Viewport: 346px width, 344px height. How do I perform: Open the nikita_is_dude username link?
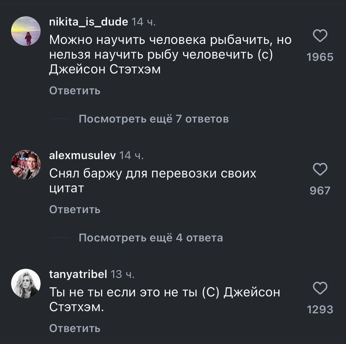coord(89,22)
